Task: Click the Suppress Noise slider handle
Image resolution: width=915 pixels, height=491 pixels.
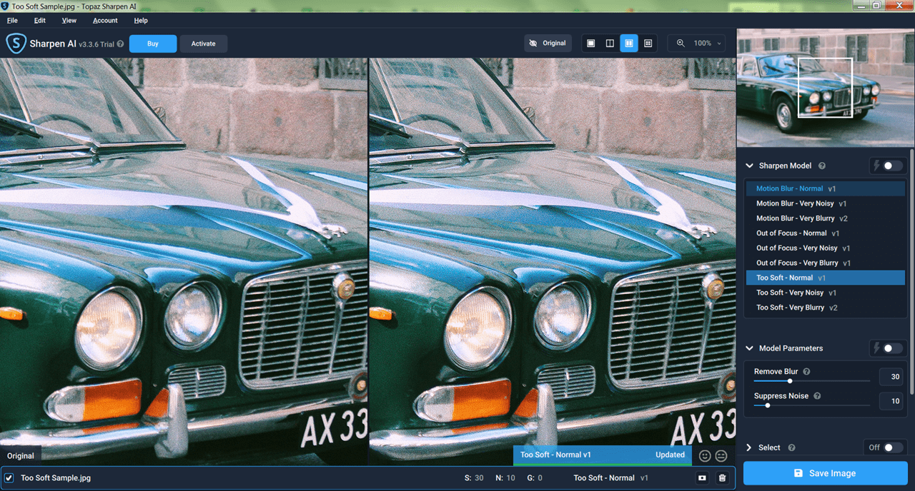Action: pyautogui.click(x=767, y=405)
